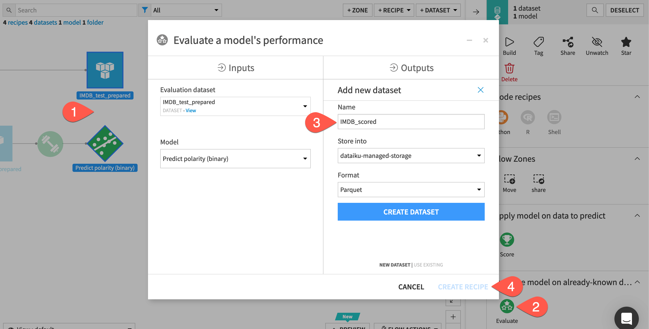Open the Shell recipe

pos(554,118)
